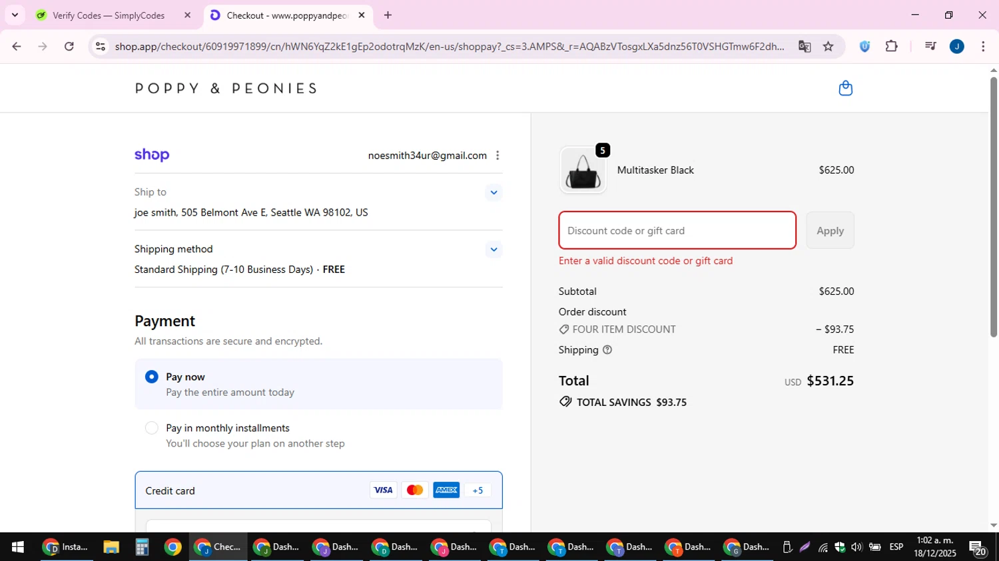Open the Chec... taskbar window
Screen dimensions: 999x561
point(218,547)
